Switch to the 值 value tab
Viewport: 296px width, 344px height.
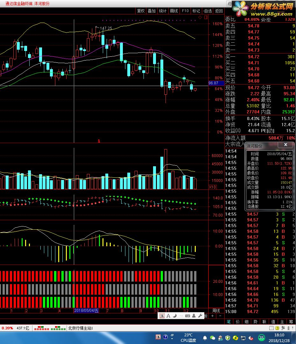[x=273, y=322]
